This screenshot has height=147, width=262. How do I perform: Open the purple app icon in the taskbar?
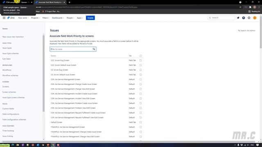pos(23,145)
